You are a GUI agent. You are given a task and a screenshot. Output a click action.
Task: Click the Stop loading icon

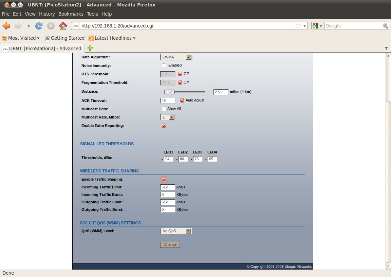click(x=51, y=26)
